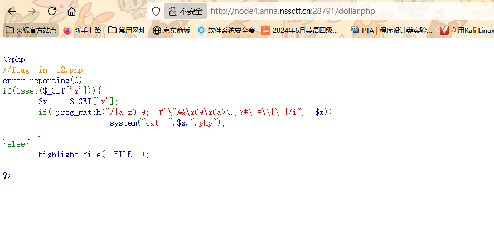
Task: Open the tracking protection shield icon
Action: 156,11
